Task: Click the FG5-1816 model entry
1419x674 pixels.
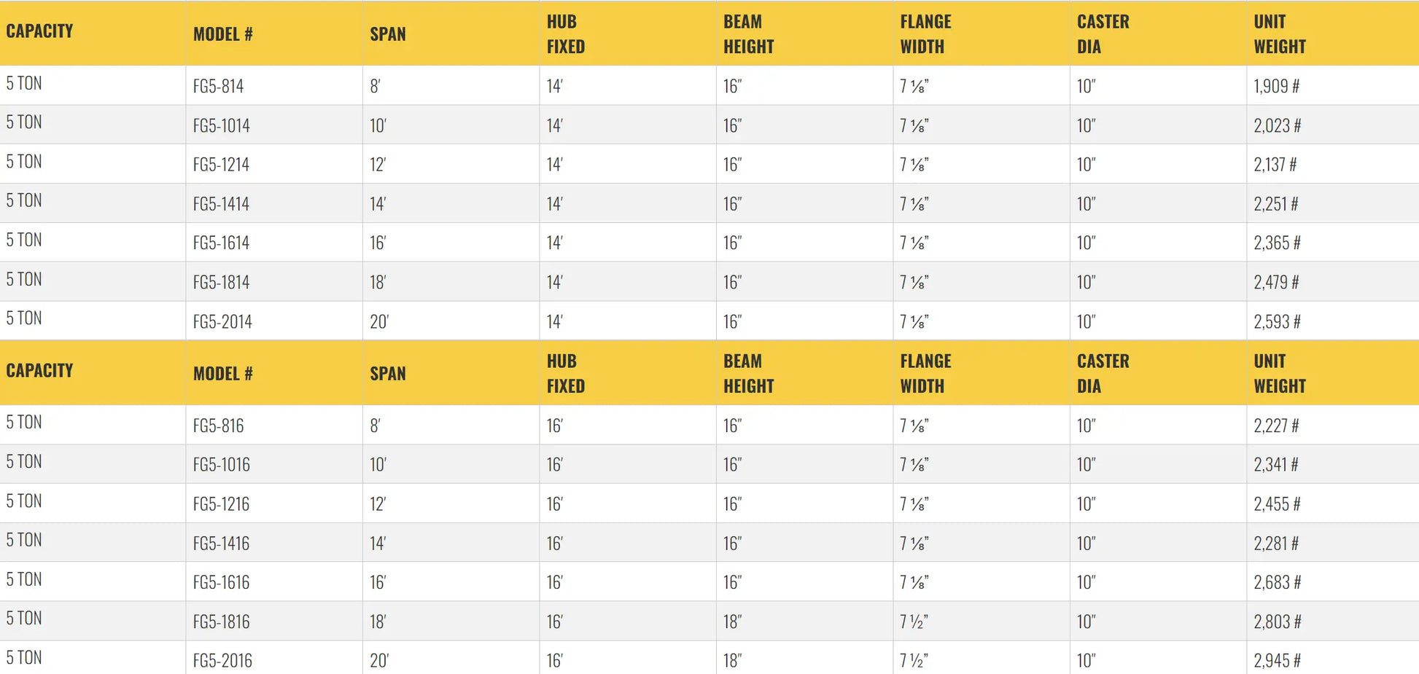Action: coord(221,622)
